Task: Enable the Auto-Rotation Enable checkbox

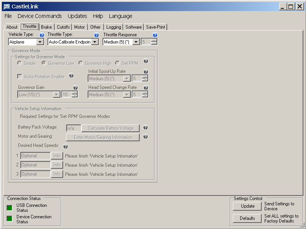Action: point(20,77)
